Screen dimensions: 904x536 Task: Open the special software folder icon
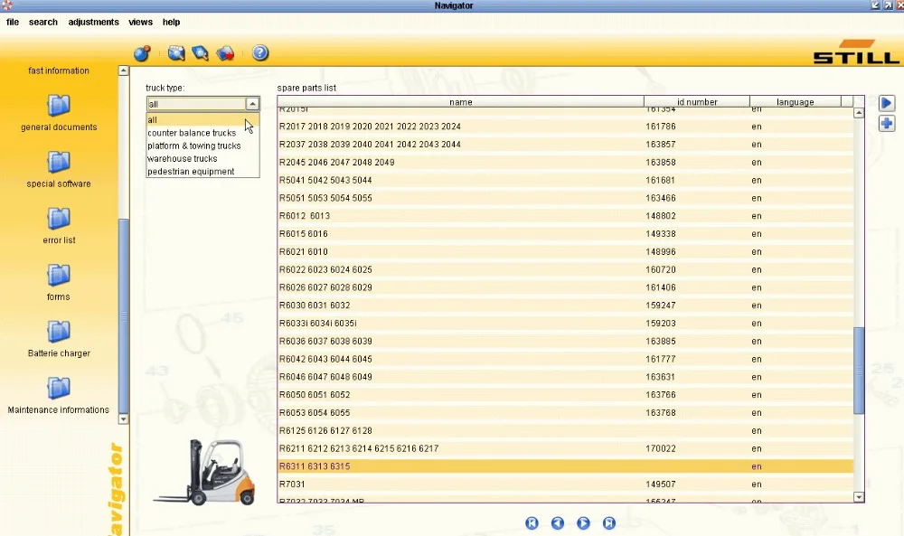coord(59,162)
